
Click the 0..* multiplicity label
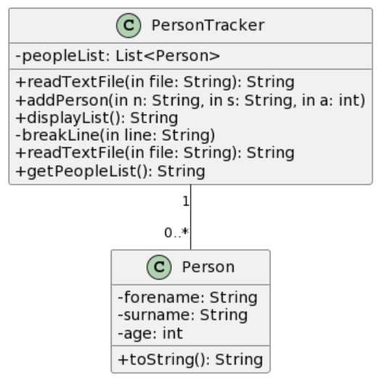pyautogui.click(x=176, y=233)
